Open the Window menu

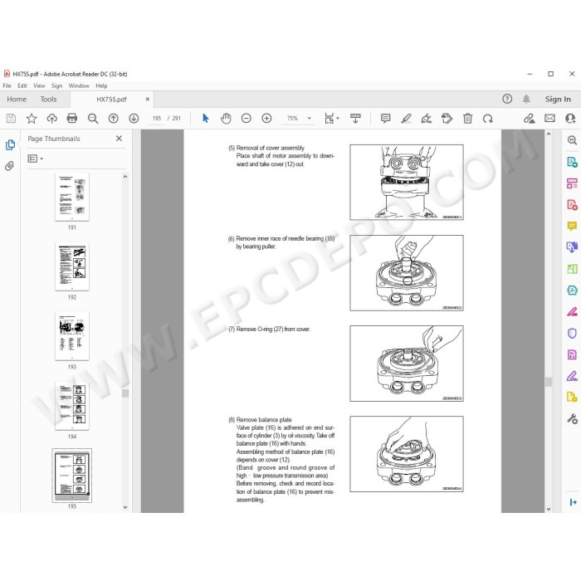pos(79,85)
